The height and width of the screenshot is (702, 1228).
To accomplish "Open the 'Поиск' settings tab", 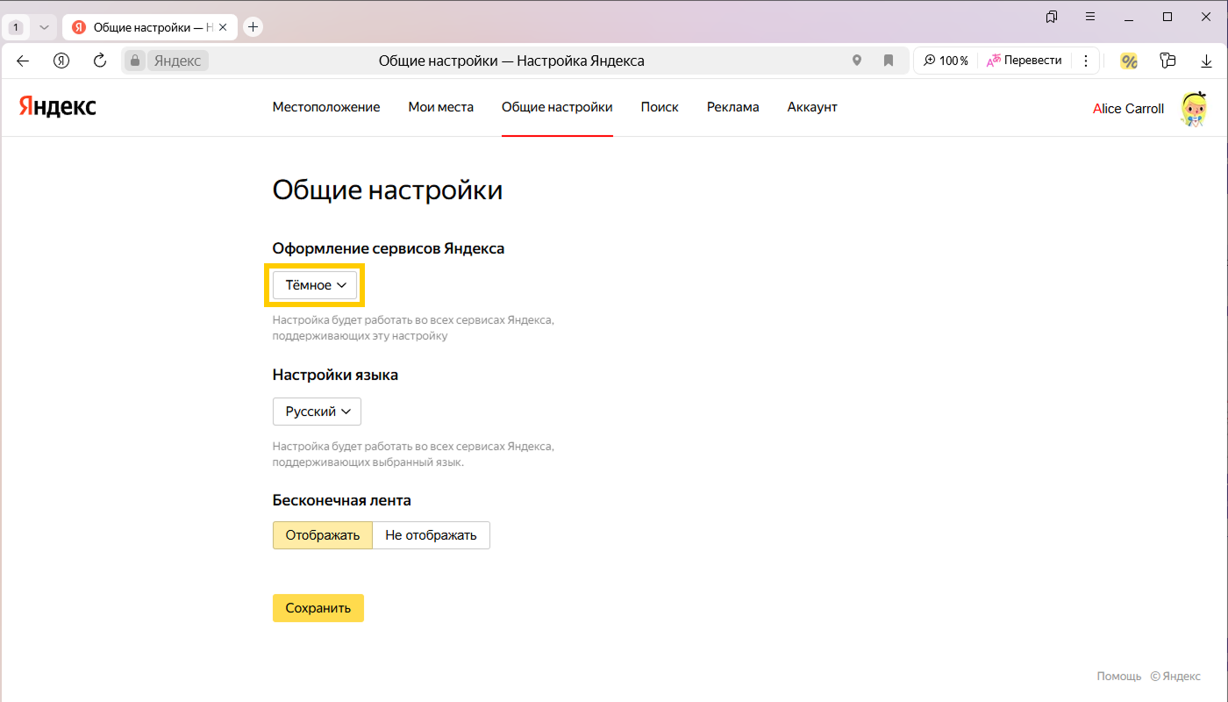I will 660,107.
